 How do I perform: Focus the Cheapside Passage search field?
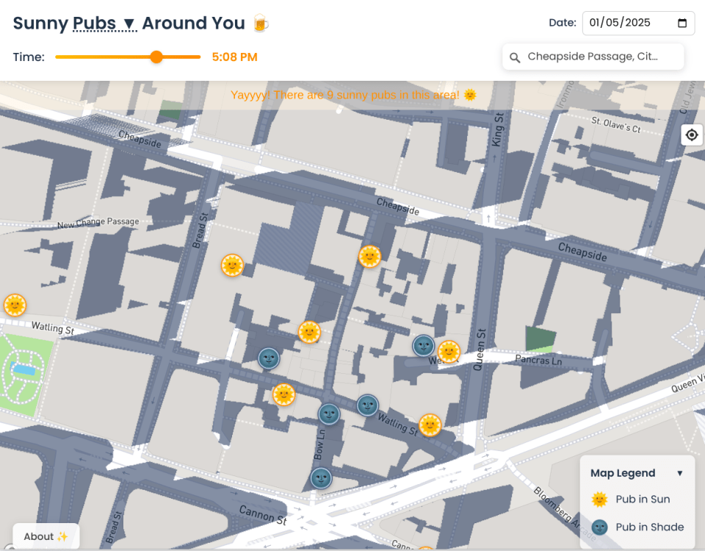tap(599, 57)
